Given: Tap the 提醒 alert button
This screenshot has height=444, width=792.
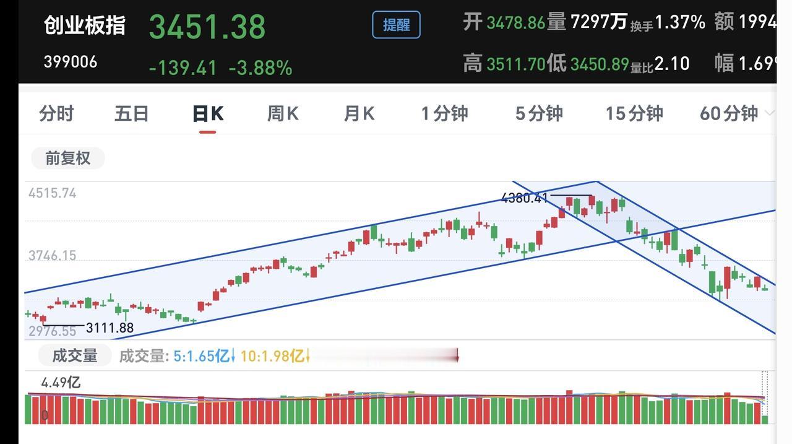Looking at the screenshot, I should coord(396,25).
